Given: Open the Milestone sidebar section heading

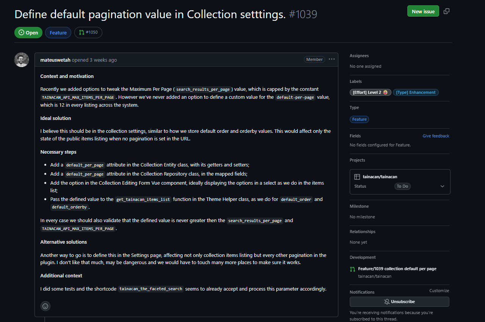Looking at the screenshot, I should pyautogui.click(x=359, y=206).
